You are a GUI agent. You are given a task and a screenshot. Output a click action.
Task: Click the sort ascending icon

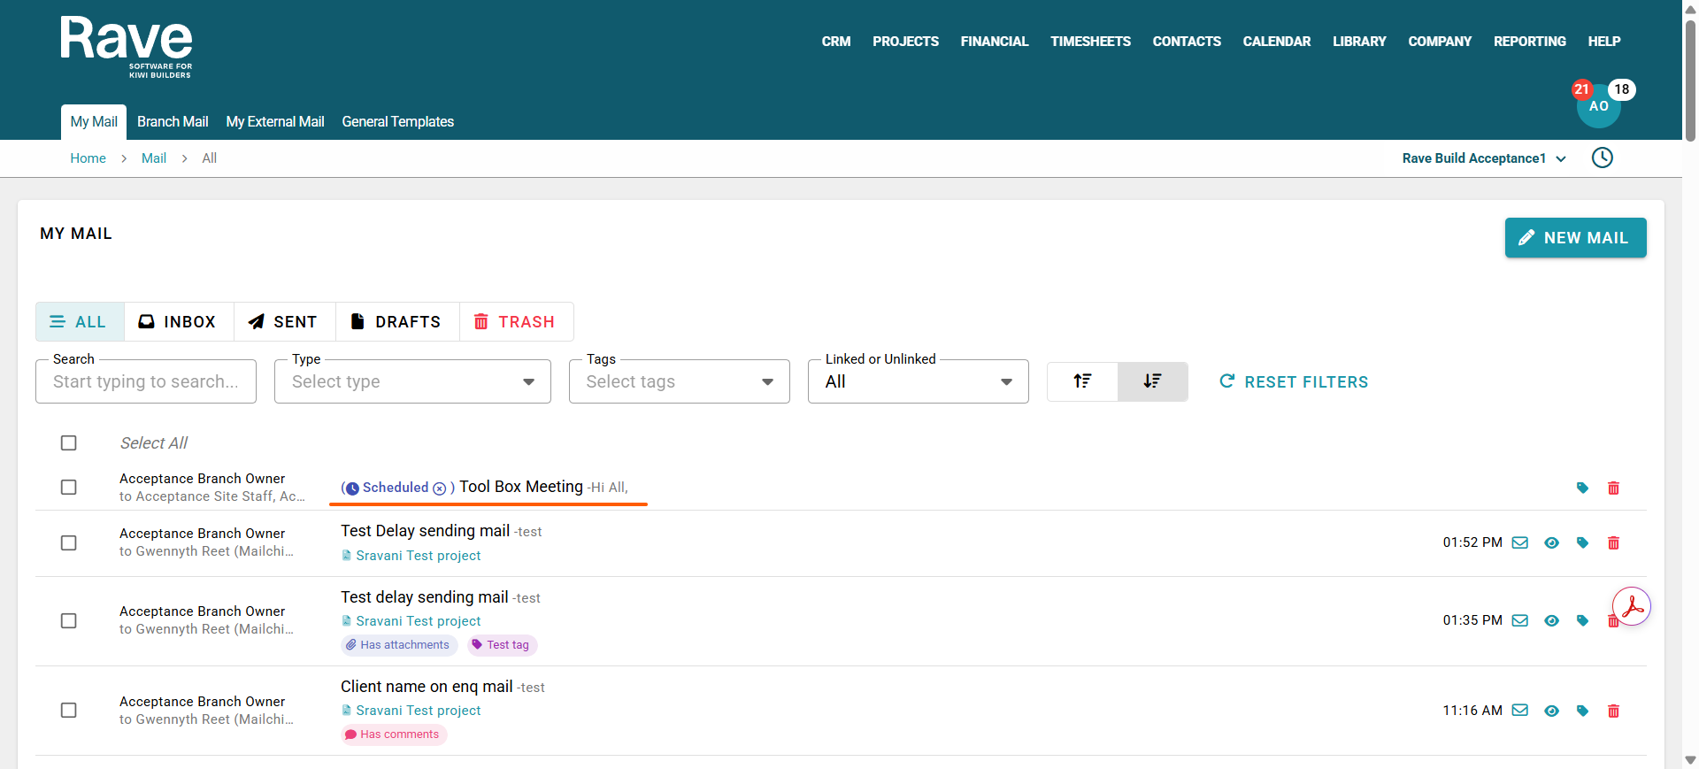(x=1082, y=381)
